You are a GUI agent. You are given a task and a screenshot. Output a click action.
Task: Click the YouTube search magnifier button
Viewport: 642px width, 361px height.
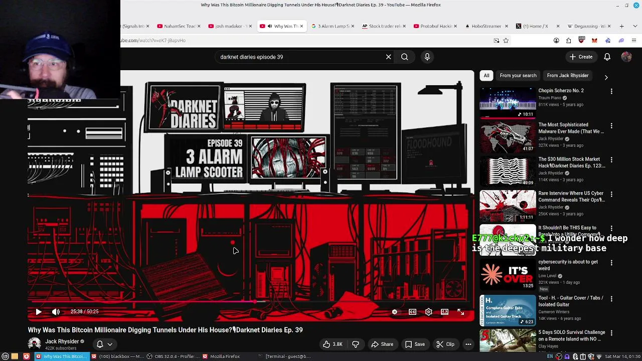[404, 57]
